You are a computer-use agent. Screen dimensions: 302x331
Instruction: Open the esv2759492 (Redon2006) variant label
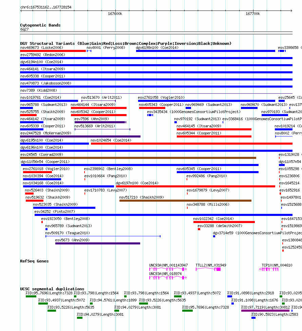coord(43,55)
